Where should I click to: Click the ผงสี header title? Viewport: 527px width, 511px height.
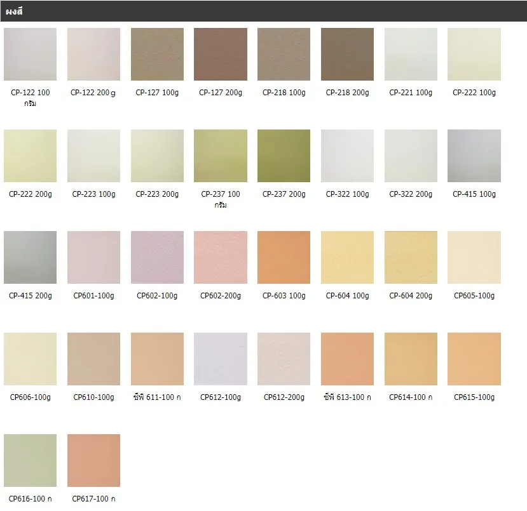(x=14, y=11)
